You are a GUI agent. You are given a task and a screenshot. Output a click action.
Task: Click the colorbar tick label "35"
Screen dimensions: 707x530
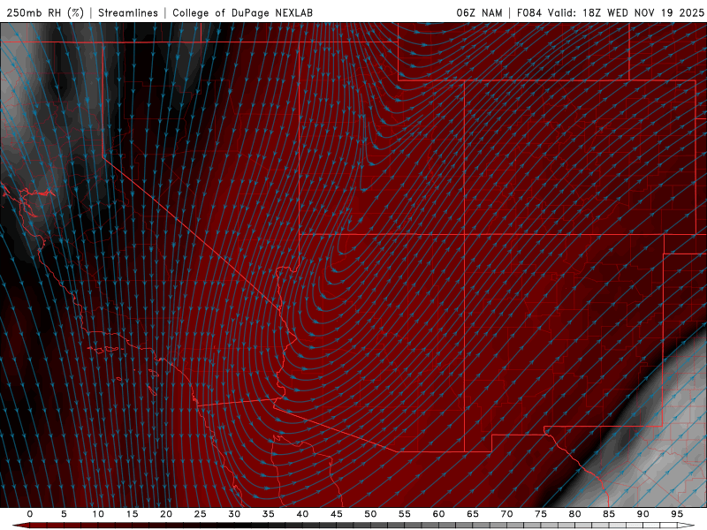point(269,514)
